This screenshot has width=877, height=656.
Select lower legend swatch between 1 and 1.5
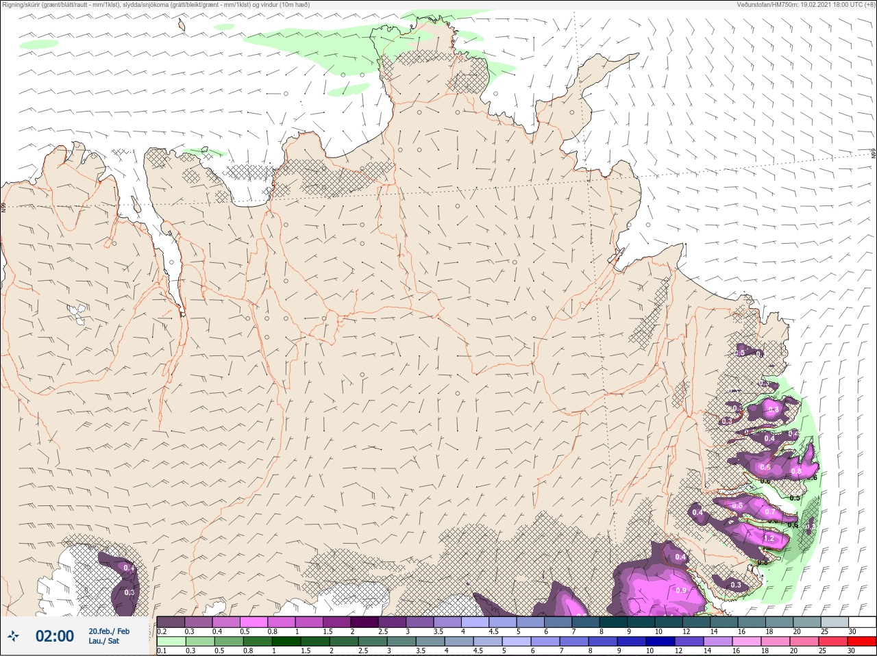pyautogui.click(x=286, y=642)
